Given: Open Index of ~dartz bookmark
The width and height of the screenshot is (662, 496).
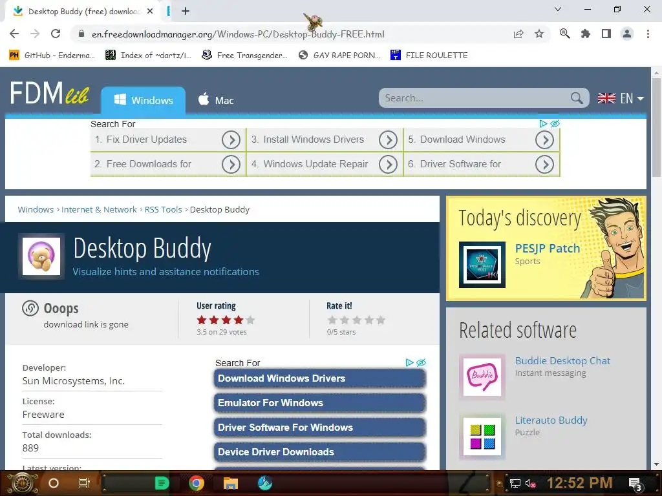Looking at the screenshot, I should tap(148, 56).
